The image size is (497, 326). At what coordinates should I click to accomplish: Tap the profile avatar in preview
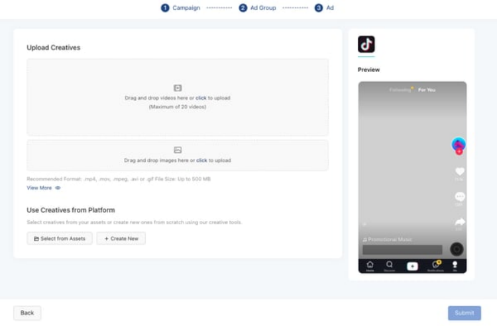[x=459, y=144]
